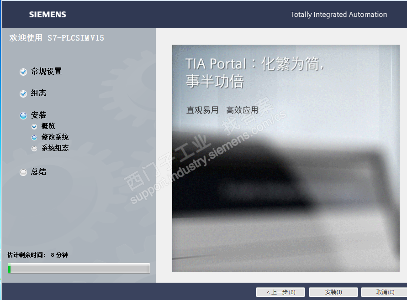Select the 系统组态 sub-step label
Viewport: 407px width, 300px height.
pos(55,148)
